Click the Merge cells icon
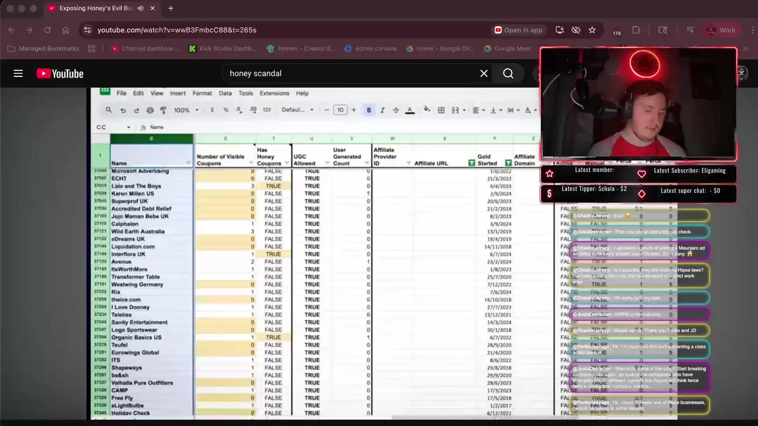Screen dimensions: 758x426 click(x=455, y=110)
